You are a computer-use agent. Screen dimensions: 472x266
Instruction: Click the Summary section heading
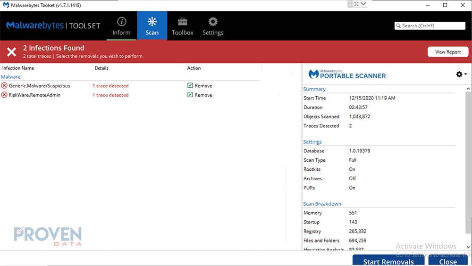[314, 89]
